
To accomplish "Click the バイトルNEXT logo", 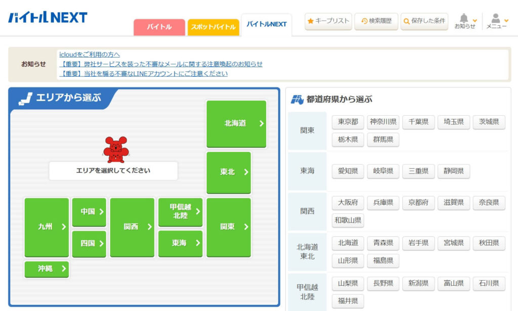I will point(48,17).
